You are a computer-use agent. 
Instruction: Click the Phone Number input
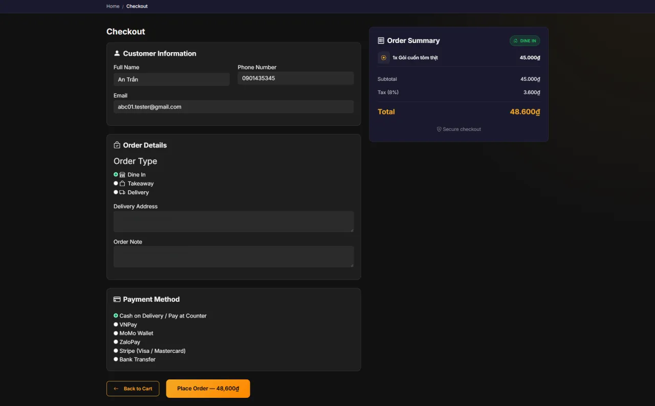296,78
